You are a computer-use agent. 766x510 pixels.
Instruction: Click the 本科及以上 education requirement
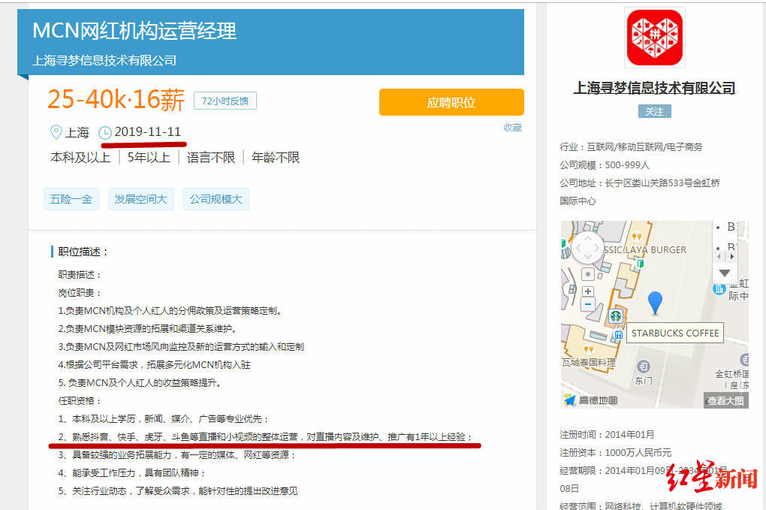(80, 158)
